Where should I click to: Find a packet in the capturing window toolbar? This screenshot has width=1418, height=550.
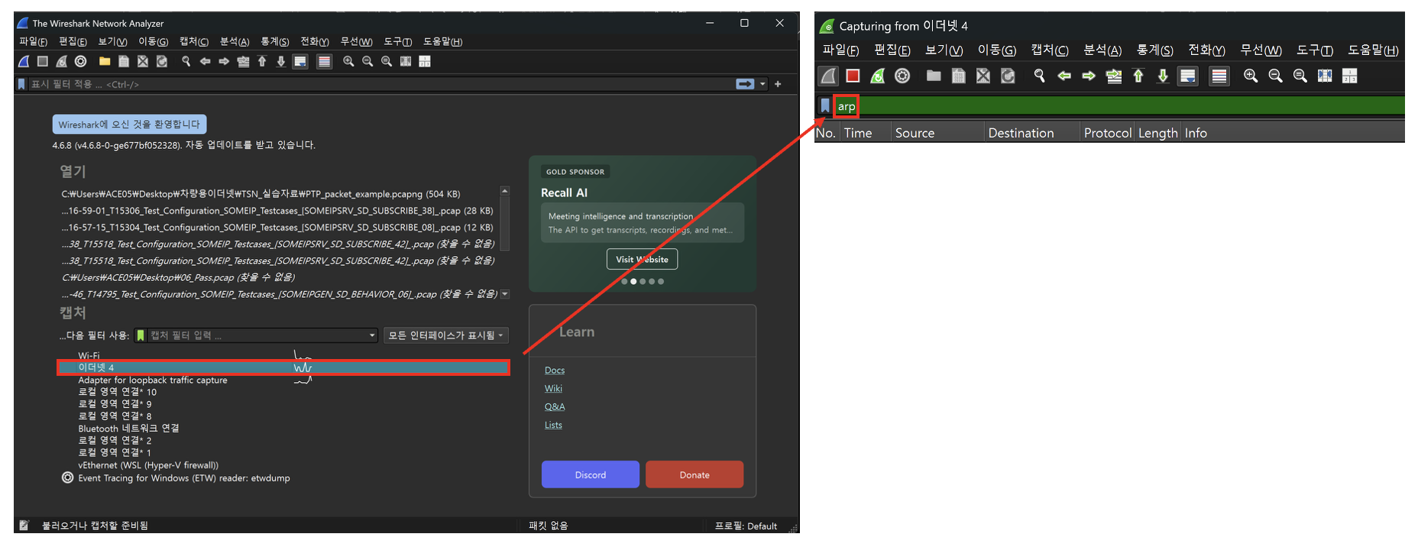1039,76
